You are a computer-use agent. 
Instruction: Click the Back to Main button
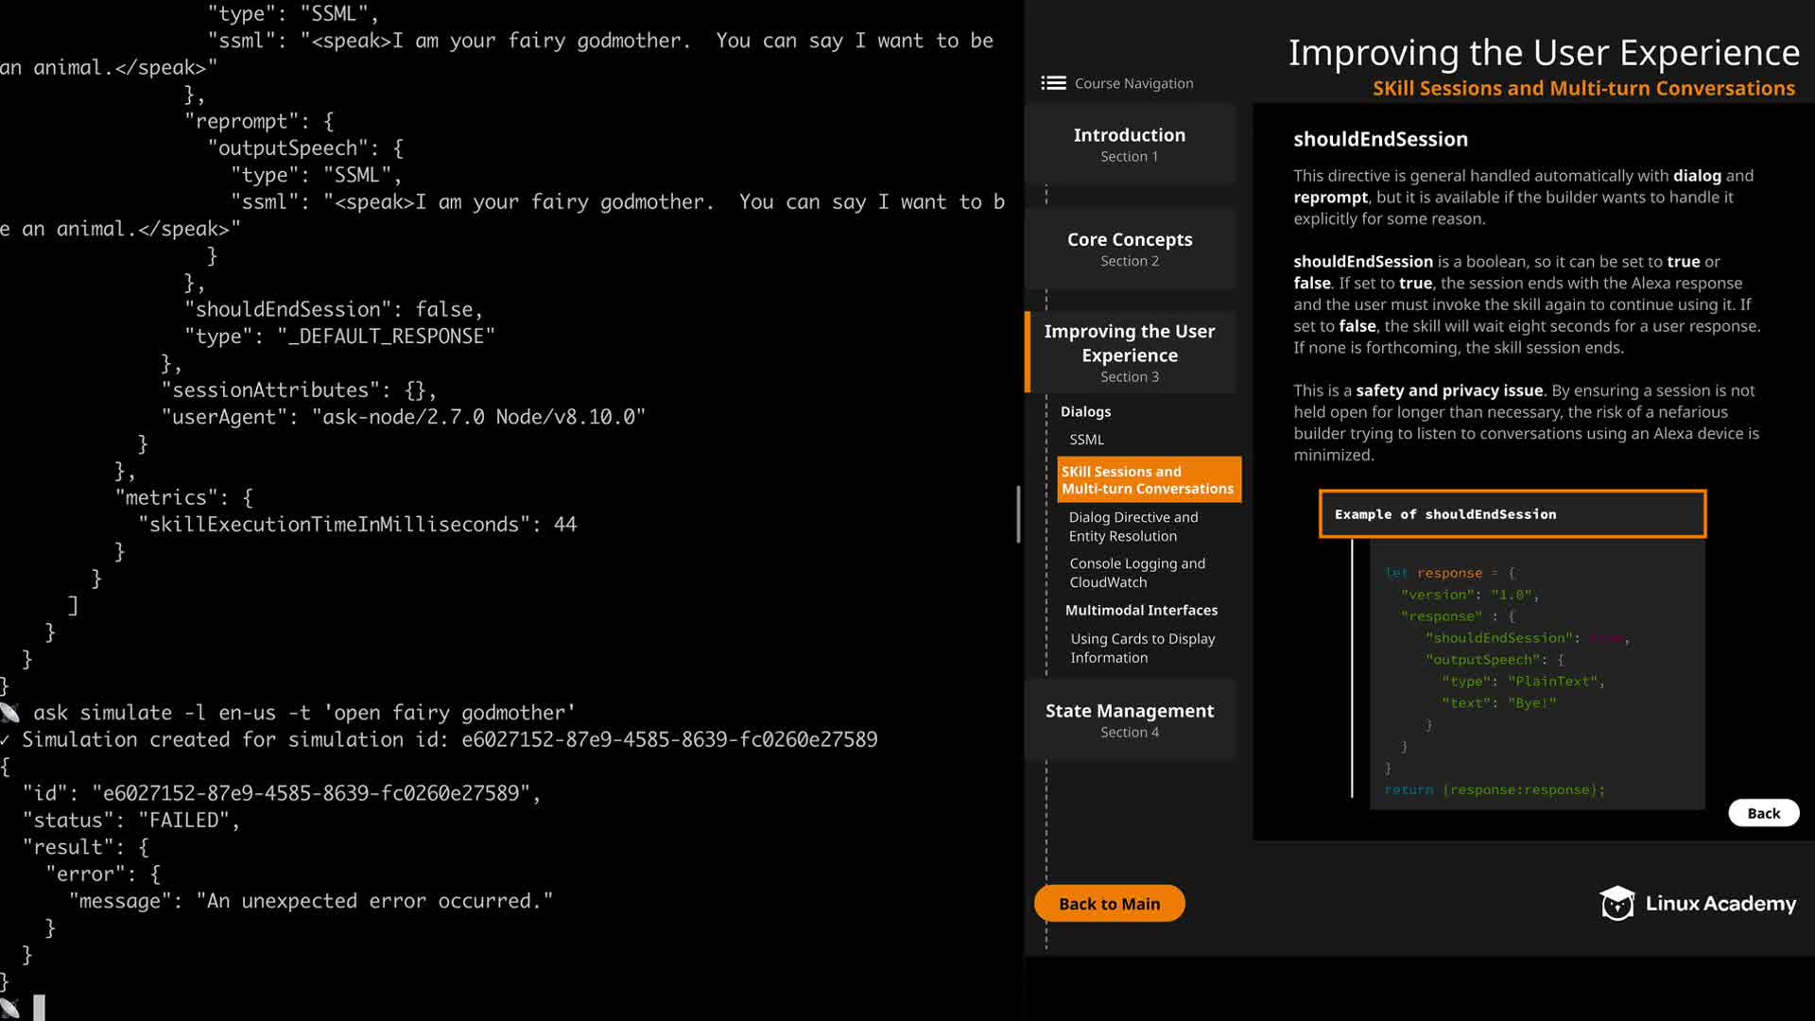coord(1109,904)
